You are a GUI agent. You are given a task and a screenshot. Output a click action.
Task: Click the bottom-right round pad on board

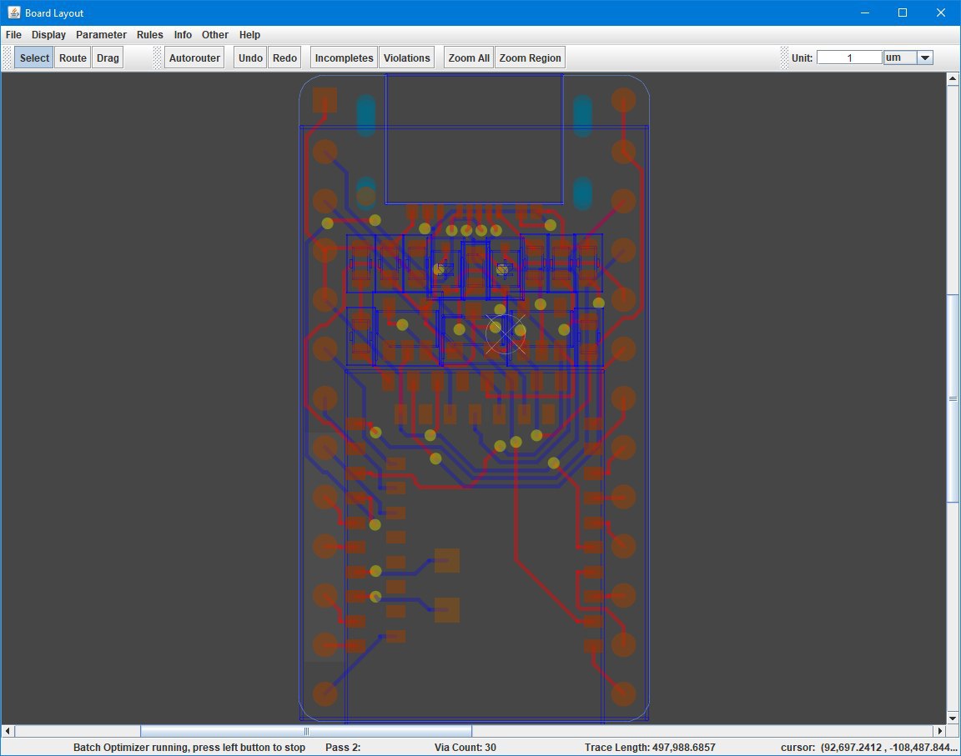click(623, 694)
